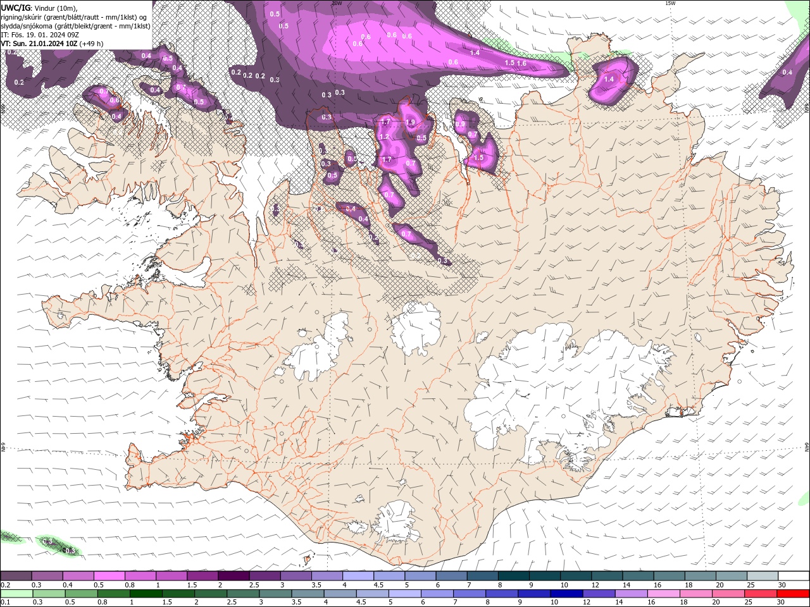Select the 30 red swatch in lower rain scale
The width and height of the screenshot is (810, 607).
click(x=792, y=594)
